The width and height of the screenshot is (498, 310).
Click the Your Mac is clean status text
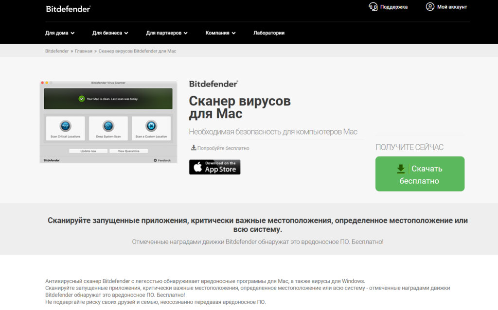pos(112,99)
